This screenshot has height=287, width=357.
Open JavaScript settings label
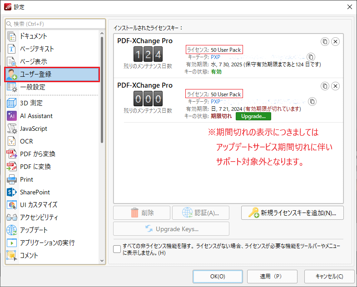[34, 129]
